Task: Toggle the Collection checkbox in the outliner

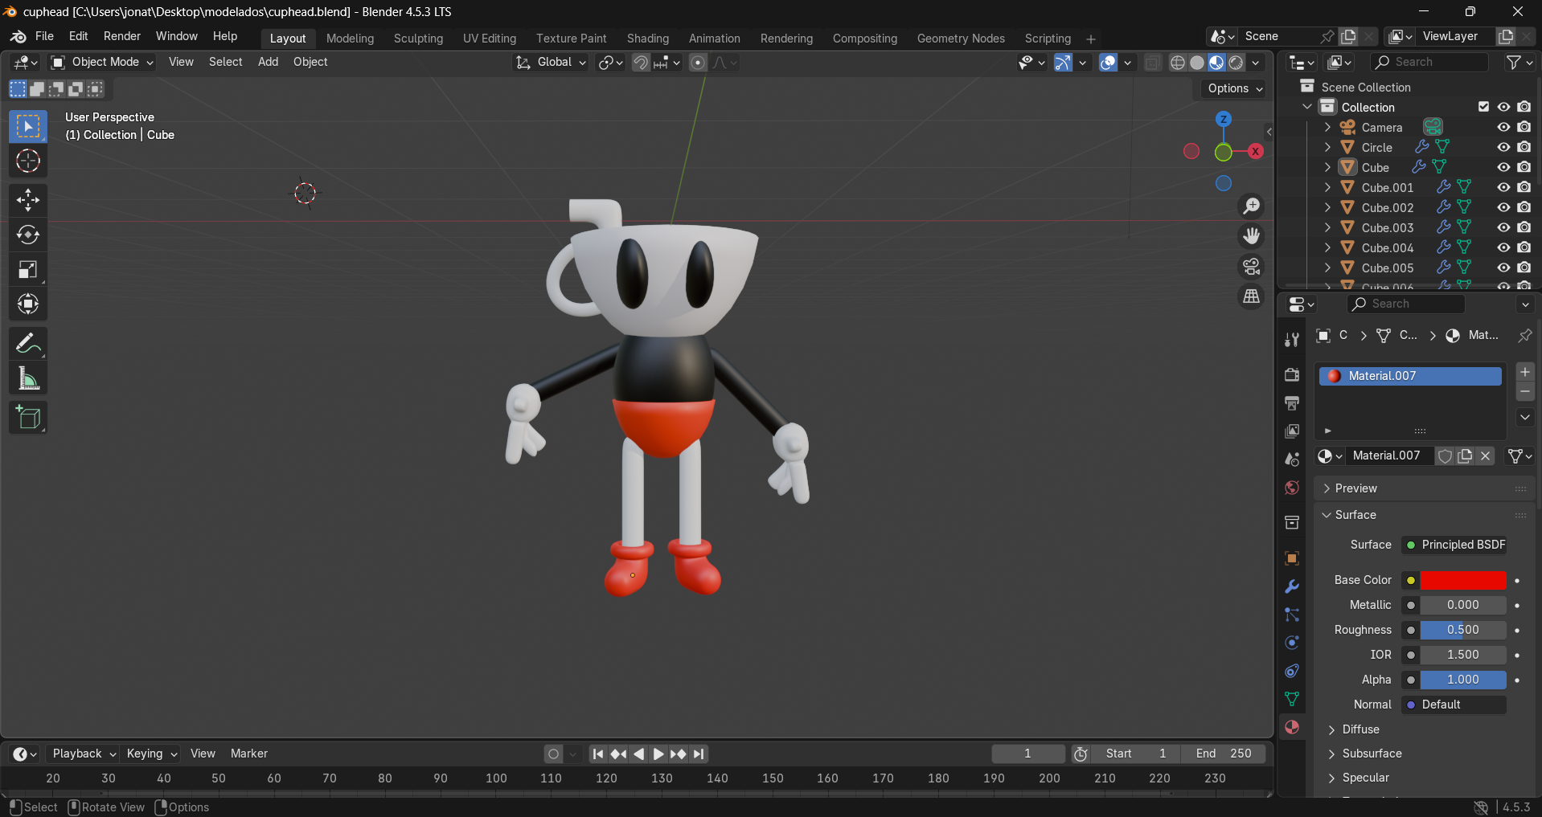Action: click(1483, 106)
